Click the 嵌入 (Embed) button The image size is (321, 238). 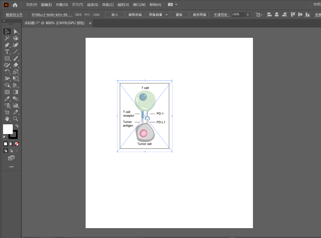115,15
